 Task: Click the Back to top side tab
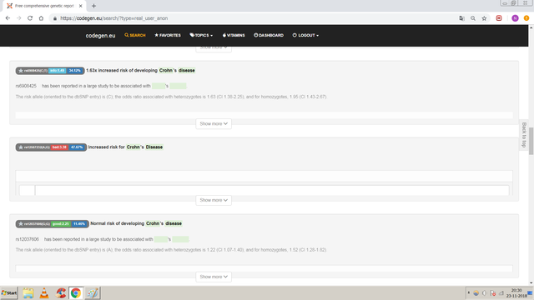click(x=524, y=135)
